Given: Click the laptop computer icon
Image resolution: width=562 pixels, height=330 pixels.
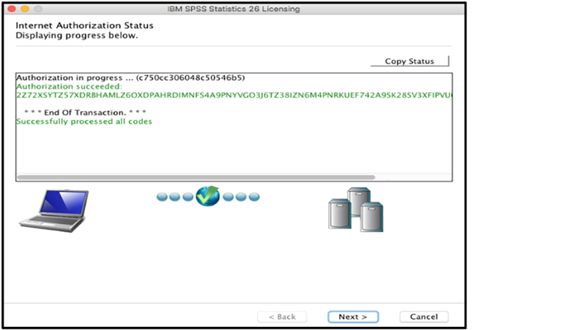Looking at the screenshot, I should coord(54,211).
